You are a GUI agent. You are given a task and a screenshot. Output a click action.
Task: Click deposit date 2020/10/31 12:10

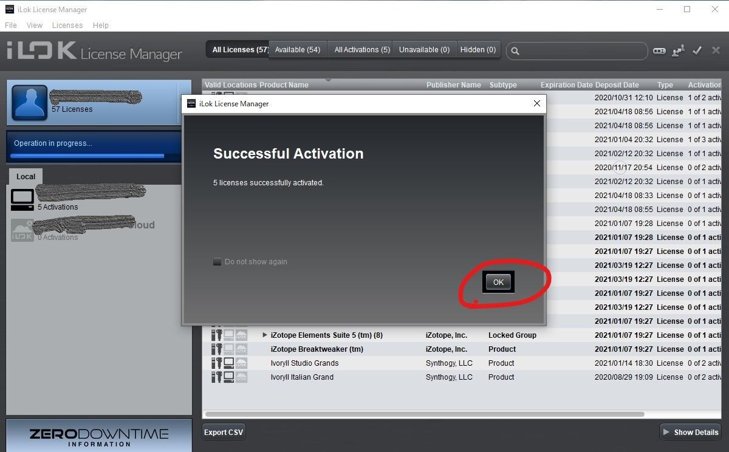[x=623, y=98]
